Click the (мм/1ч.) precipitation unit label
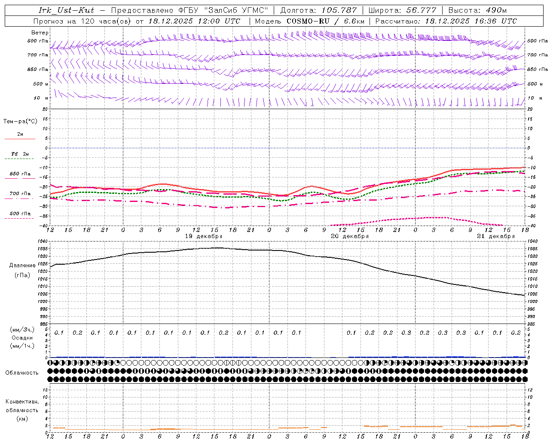550x440 pixels. pos(22,346)
